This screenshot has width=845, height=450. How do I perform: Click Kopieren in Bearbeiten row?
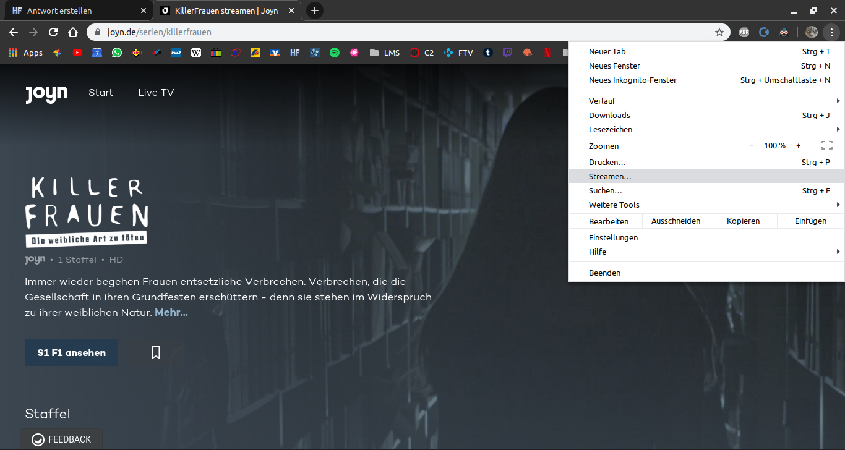coord(743,221)
